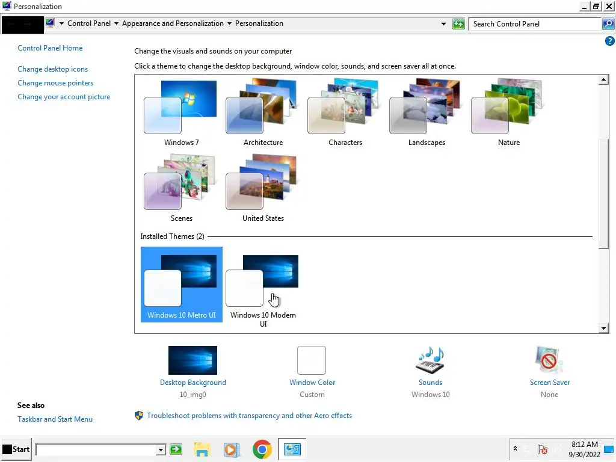This screenshot has width=616, height=462.
Task: Click theme list scroll down arrow
Action: [x=603, y=328]
